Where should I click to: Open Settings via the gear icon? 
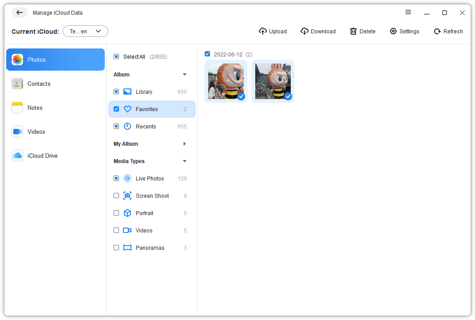(x=393, y=31)
